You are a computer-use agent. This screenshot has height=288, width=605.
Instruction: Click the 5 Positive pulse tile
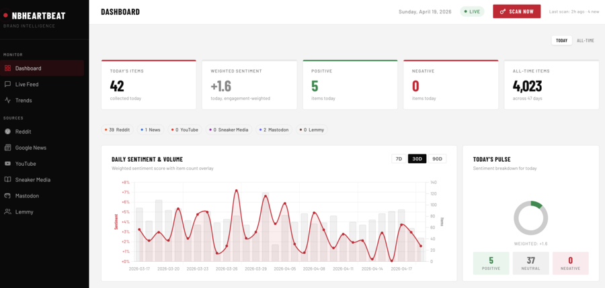point(491,263)
